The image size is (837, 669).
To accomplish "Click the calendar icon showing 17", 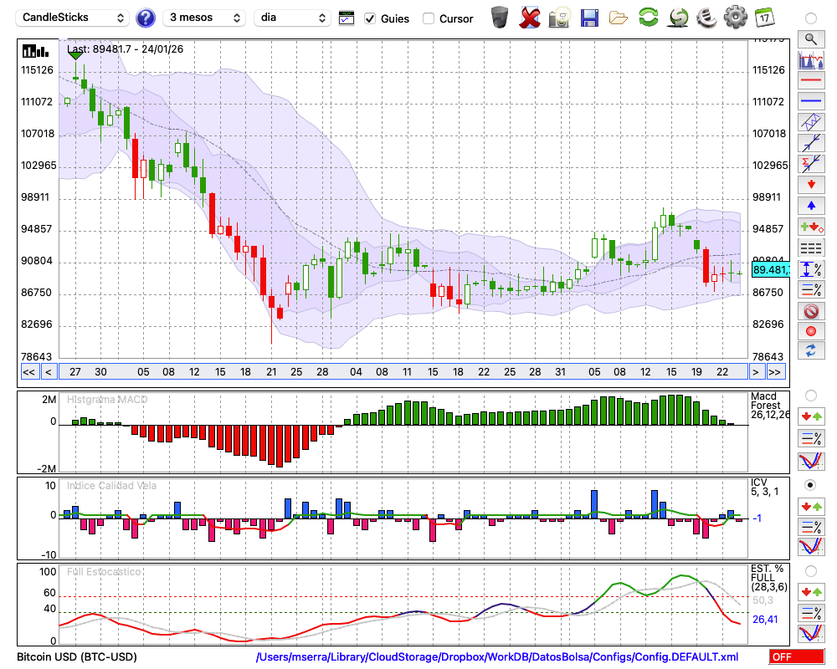I will coord(763,17).
